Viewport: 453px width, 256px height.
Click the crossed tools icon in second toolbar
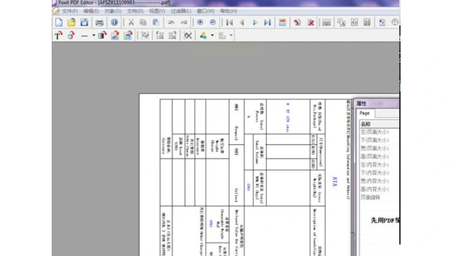click(x=188, y=35)
